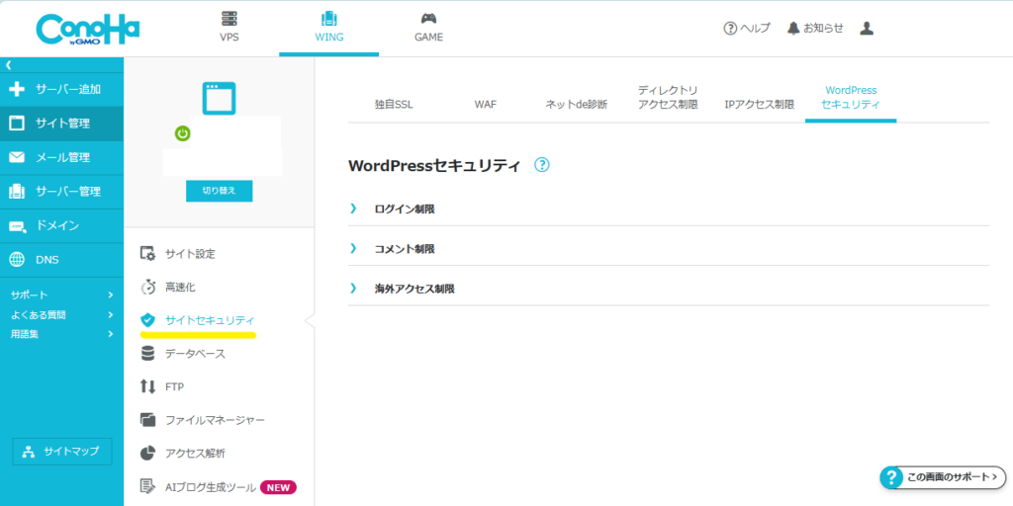1013x506 pixels.
Task: Click the shield icon for サイトセキュリティ
Action: [148, 320]
